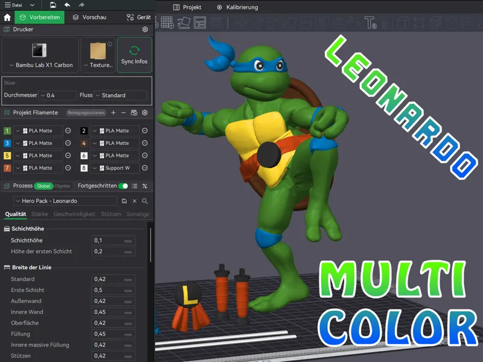The width and height of the screenshot is (483, 362).
Task: Switch process mode to Objekte
Action: (63, 186)
